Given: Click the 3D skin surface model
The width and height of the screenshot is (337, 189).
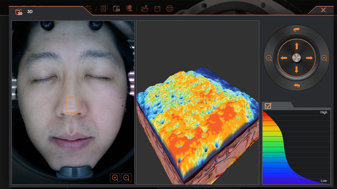Looking at the screenshot, I should click(198, 126).
